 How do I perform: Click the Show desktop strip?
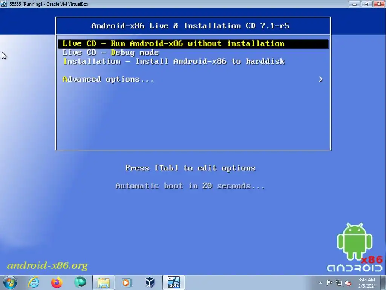point(383,282)
